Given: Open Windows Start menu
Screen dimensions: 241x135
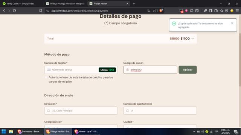Looking at the screenshot, I should [4, 132].
